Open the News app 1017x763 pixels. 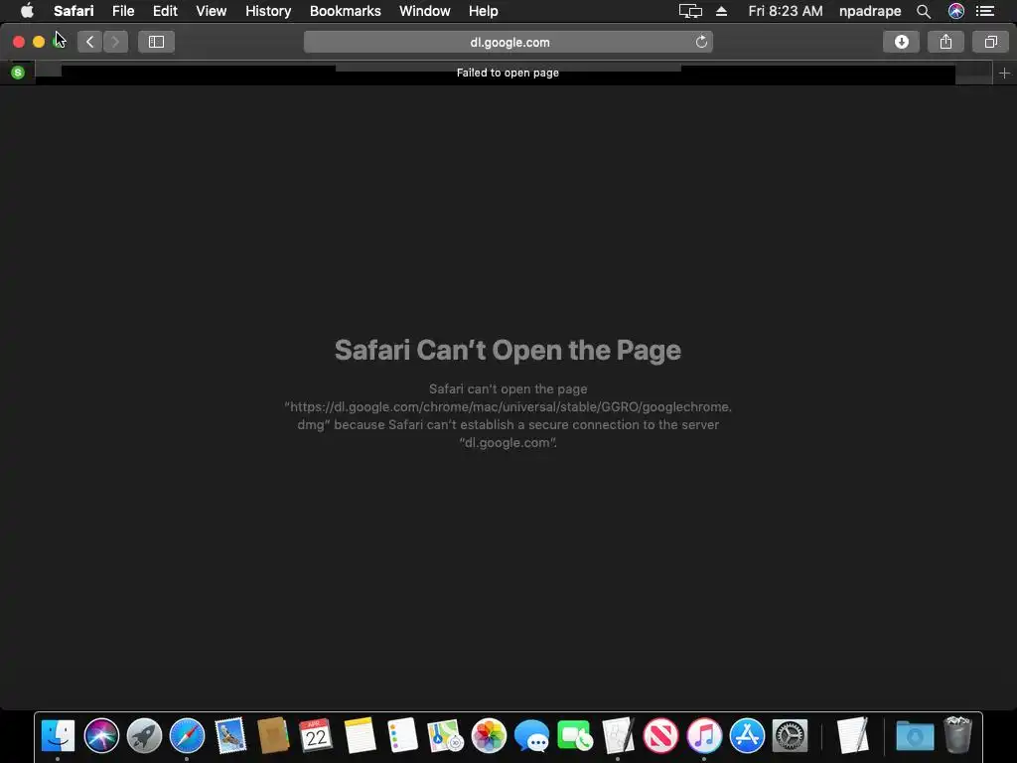click(x=660, y=736)
